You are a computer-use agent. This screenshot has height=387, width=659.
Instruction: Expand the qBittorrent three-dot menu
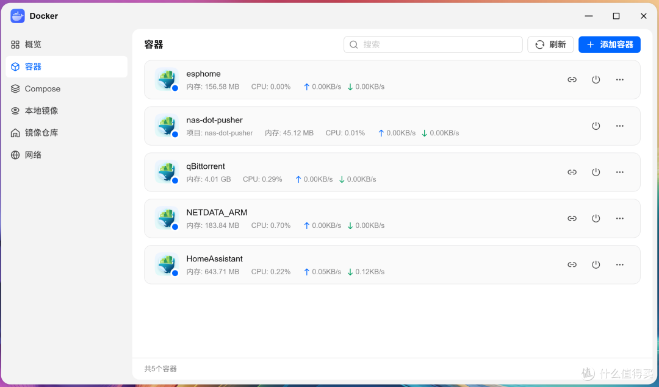coord(620,172)
